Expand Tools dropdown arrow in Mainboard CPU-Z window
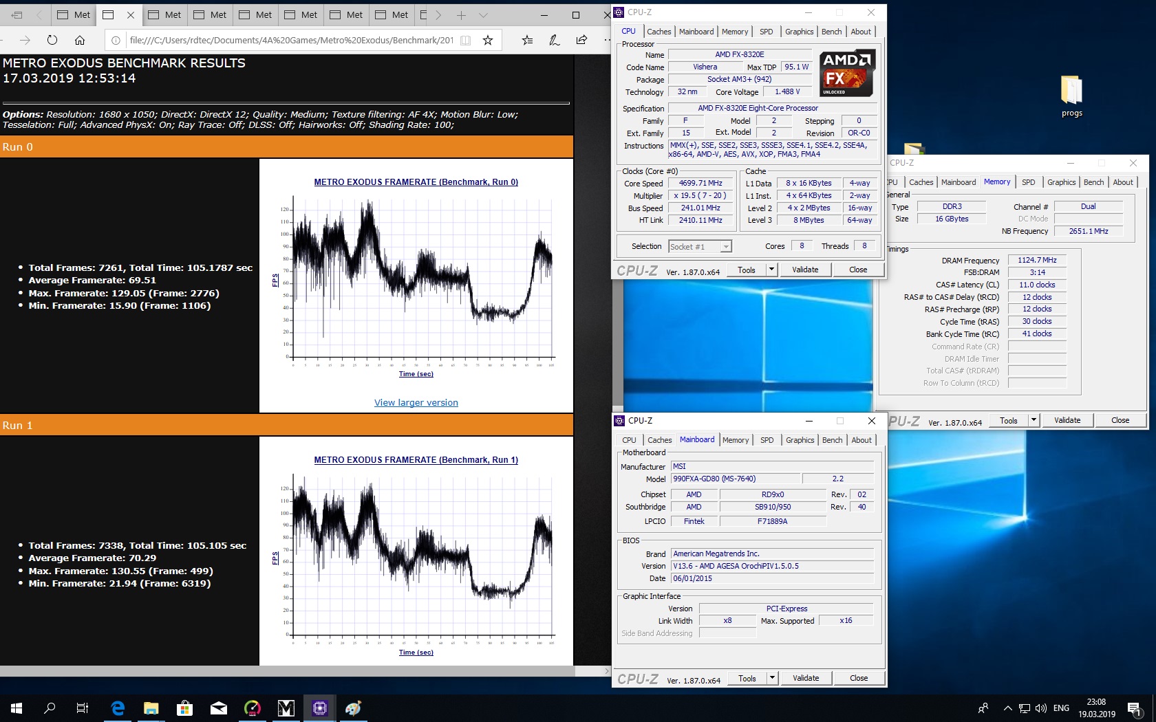This screenshot has height=722, width=1156. pyautogui.click(x=772, y=678)
